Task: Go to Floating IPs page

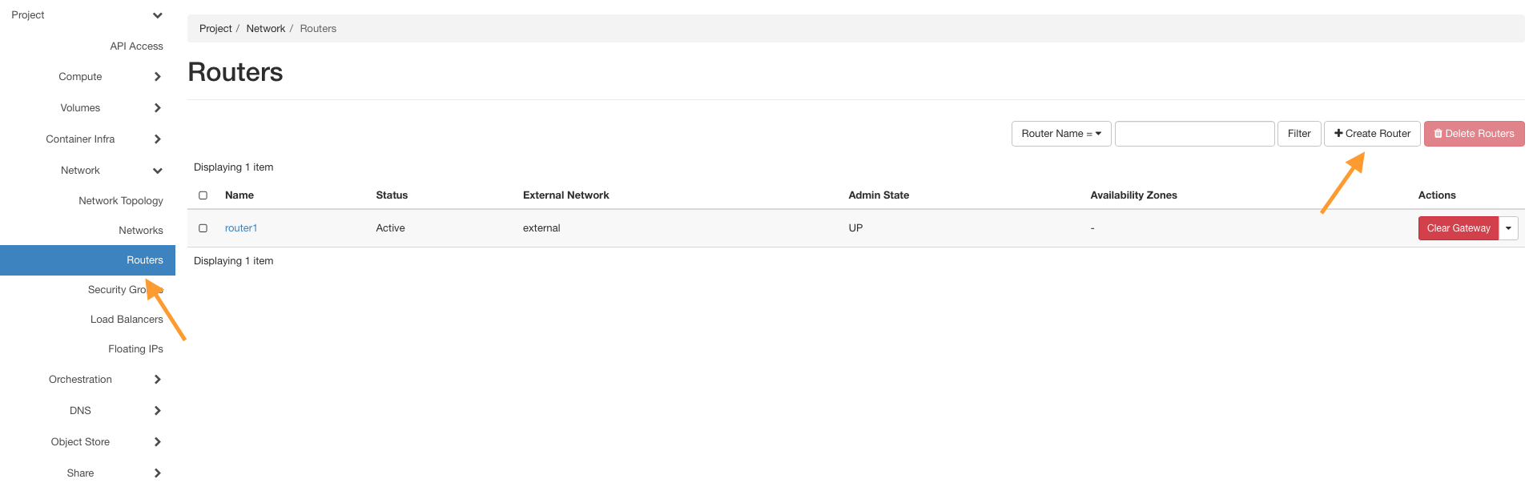Action: [x=135, y=349]
